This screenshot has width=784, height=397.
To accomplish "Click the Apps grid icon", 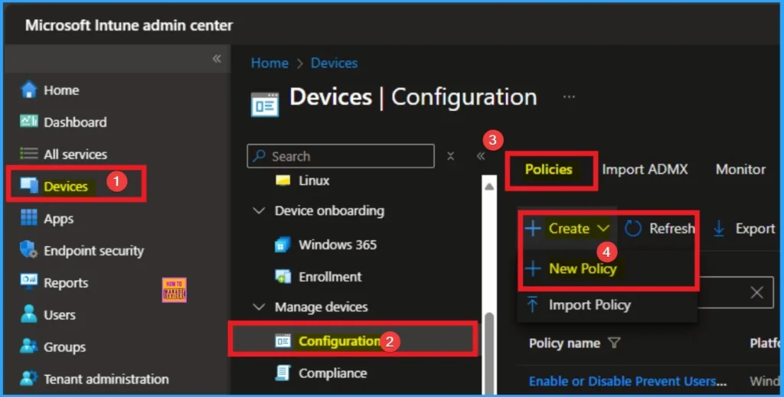I will [x=28, y=218].
